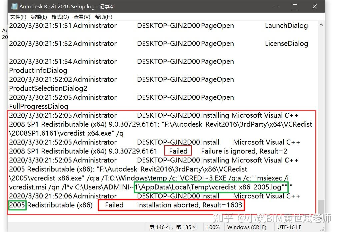Minimize the Notepad window
Image resolution: width=340 pixels, height=232 pixels.
[x=276, y=6]
